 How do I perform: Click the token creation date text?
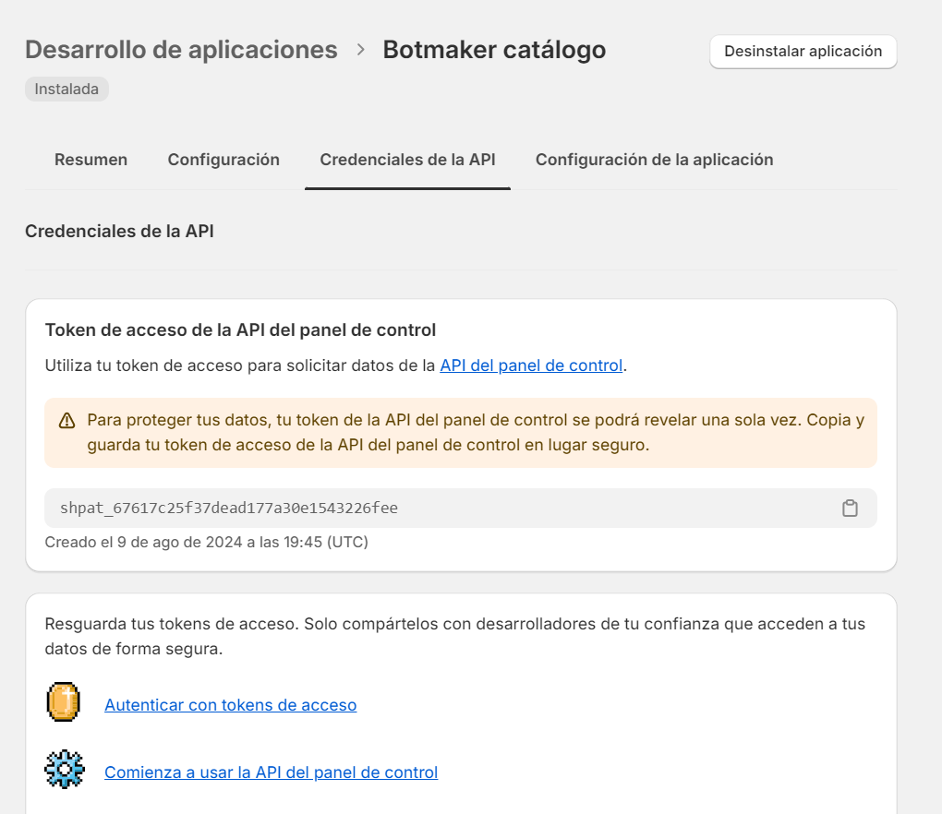point(207,542)
